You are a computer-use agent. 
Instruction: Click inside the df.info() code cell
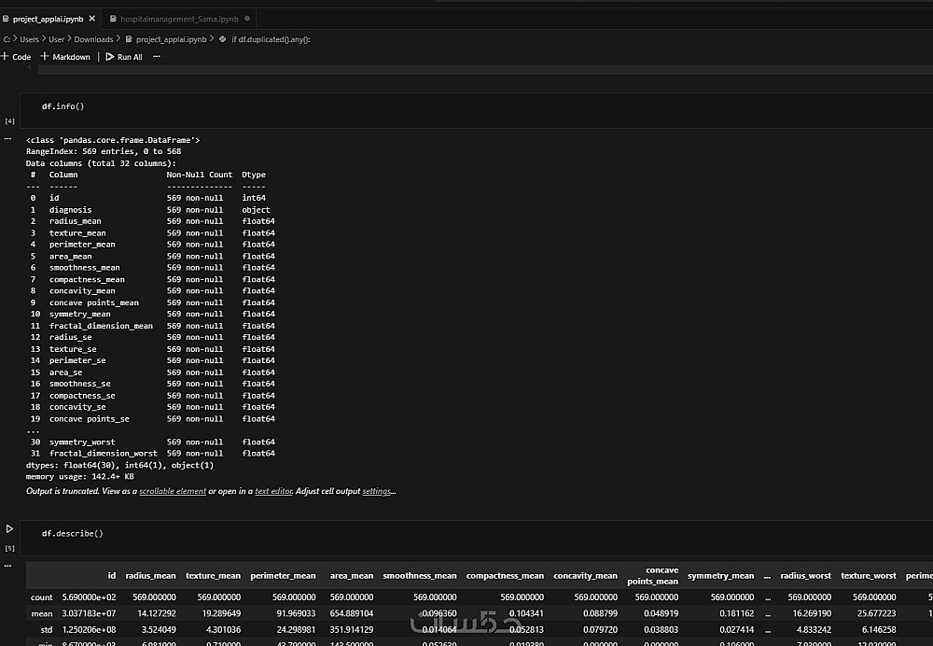point(476,106)
